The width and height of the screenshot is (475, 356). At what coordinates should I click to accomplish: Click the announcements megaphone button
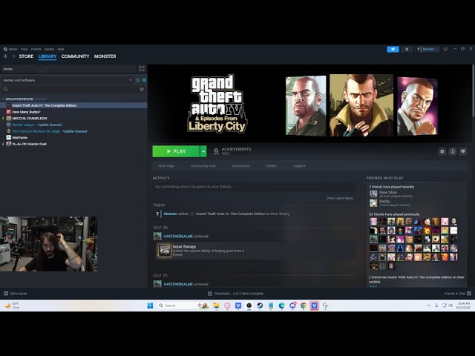393,49
